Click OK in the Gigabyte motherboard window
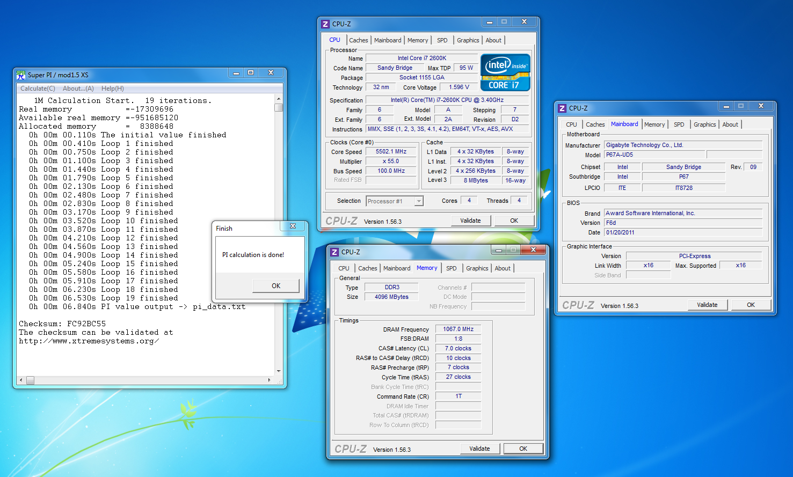The height and width of the screenshot is (477, 793). 751,305
